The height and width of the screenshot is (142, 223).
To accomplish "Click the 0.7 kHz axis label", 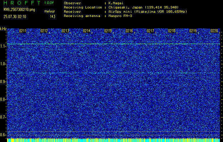I will pos(3,117).
